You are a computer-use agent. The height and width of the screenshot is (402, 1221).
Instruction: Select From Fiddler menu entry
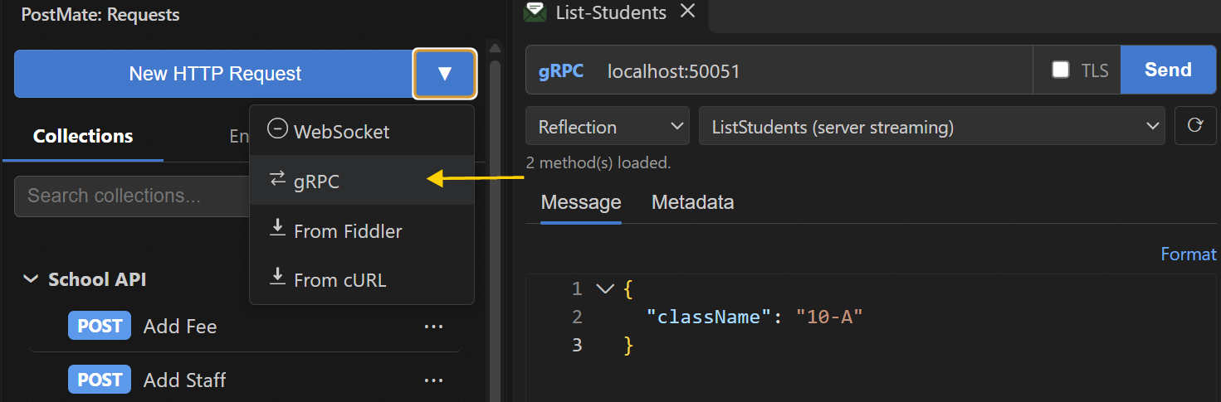[362, 230]
